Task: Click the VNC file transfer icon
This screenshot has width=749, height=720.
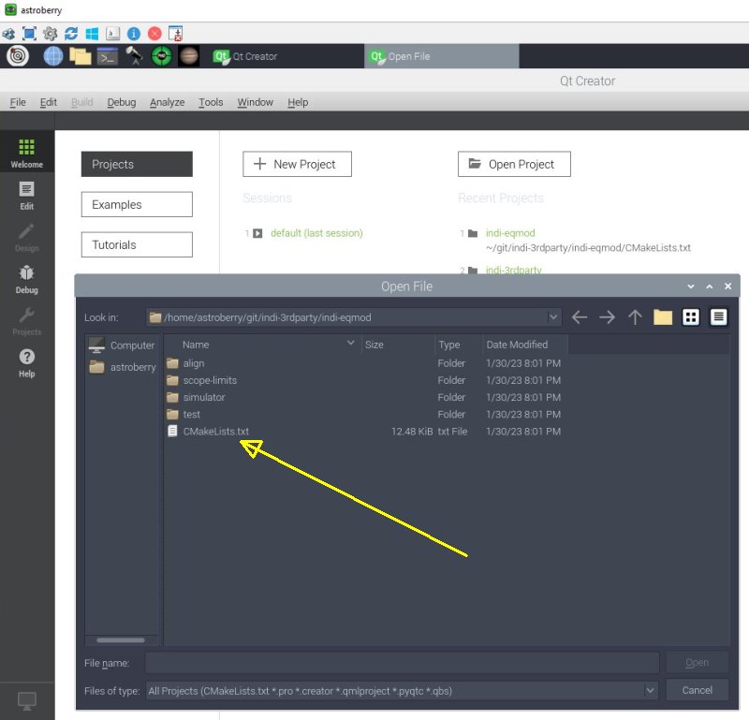Action: coord(176,34)
